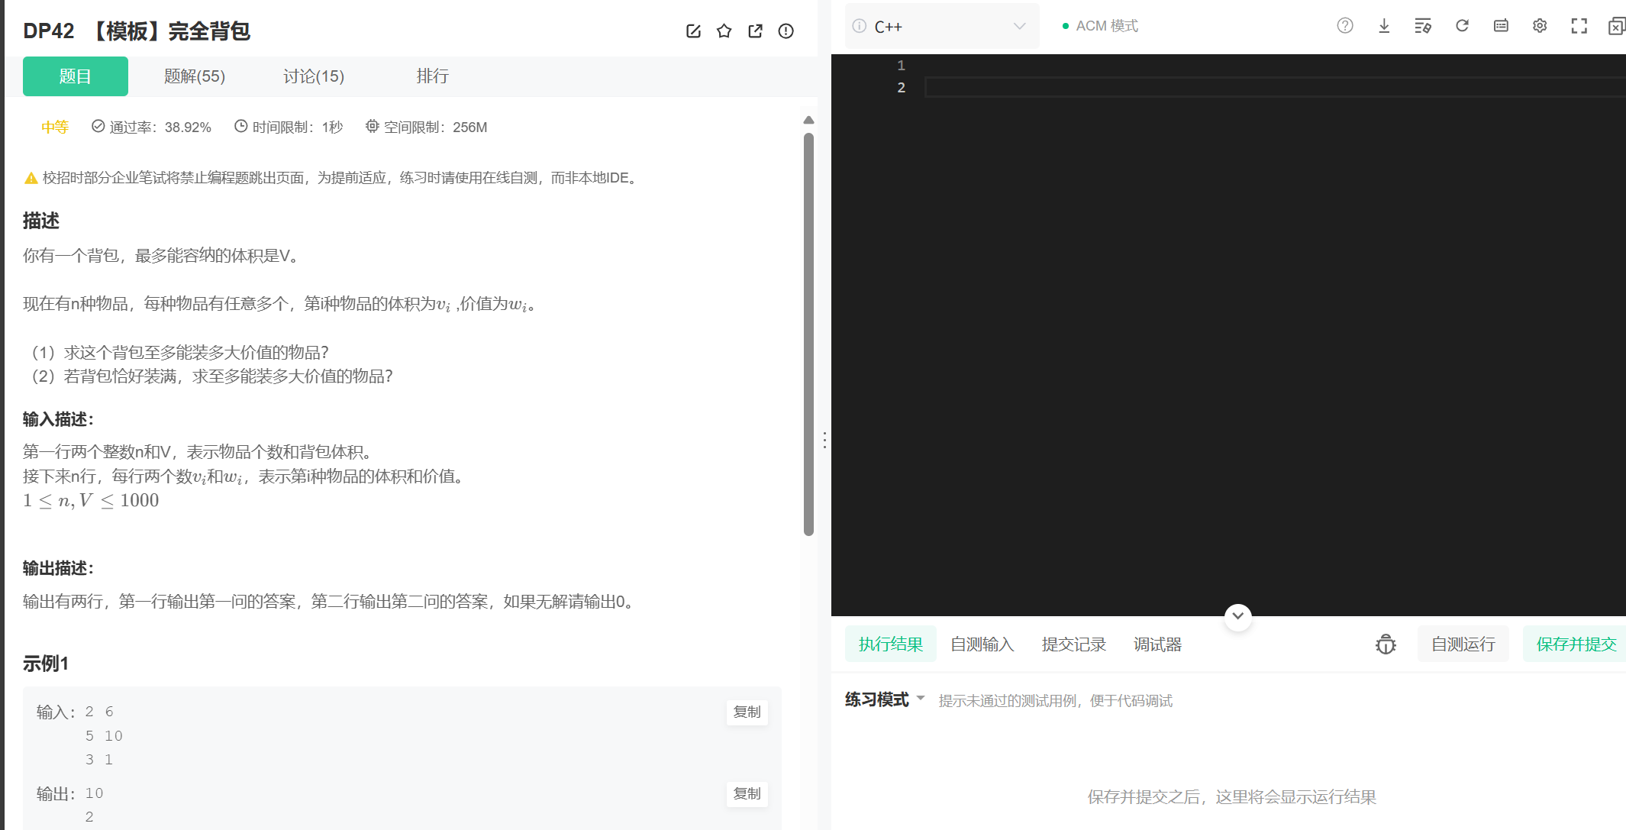
Task: Click the problem description scrollbar
Action: 808,334
